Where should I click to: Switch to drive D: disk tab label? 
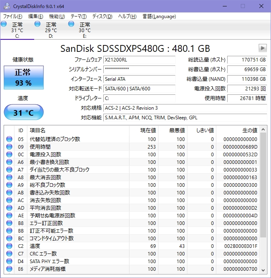pyautogui.click(x=51, y=30)
